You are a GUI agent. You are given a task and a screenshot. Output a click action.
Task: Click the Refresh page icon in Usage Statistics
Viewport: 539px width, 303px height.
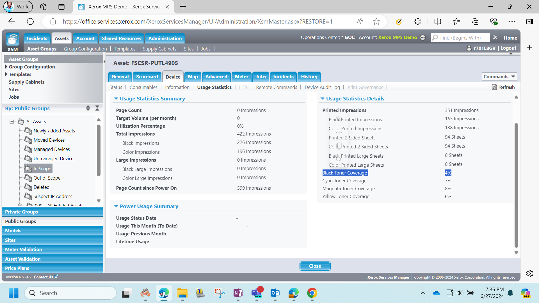[494, 87]
